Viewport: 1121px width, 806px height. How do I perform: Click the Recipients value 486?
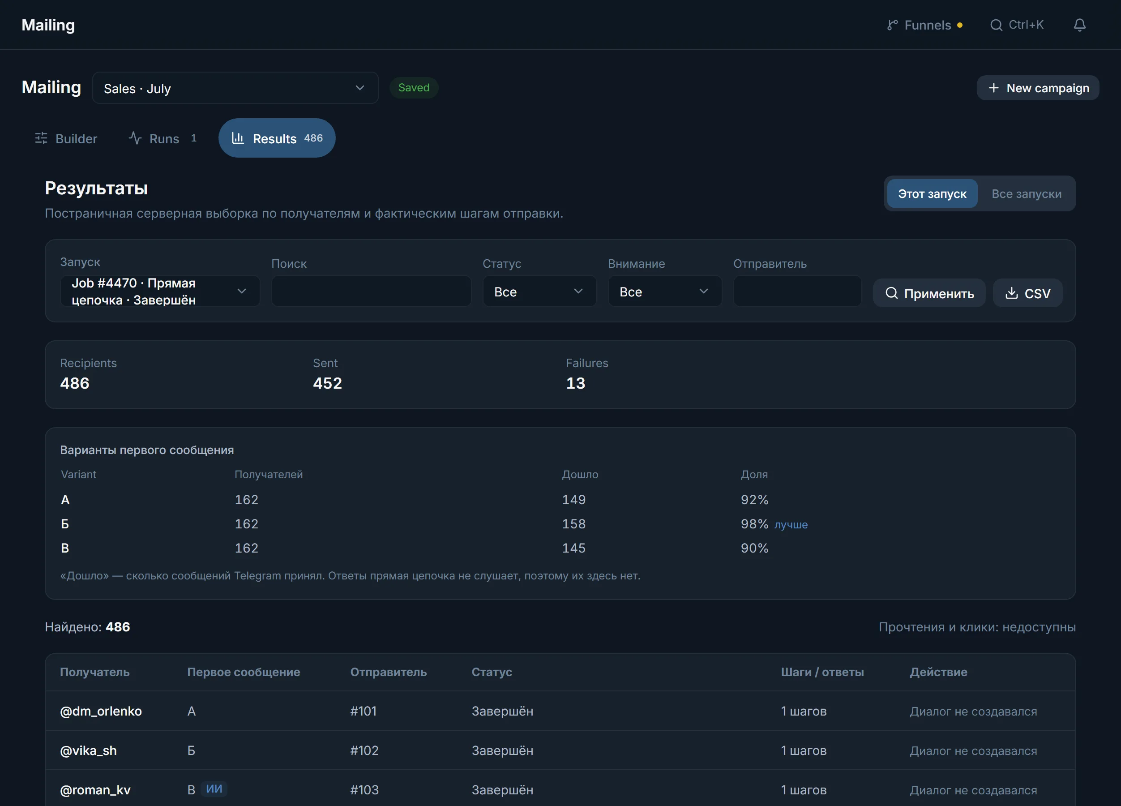(75, 383)
